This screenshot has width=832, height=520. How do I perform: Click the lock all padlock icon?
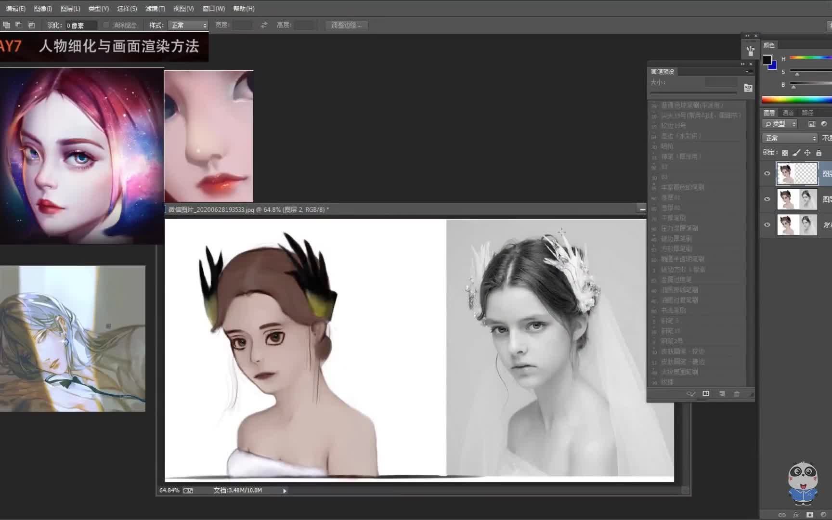(819, 153)
